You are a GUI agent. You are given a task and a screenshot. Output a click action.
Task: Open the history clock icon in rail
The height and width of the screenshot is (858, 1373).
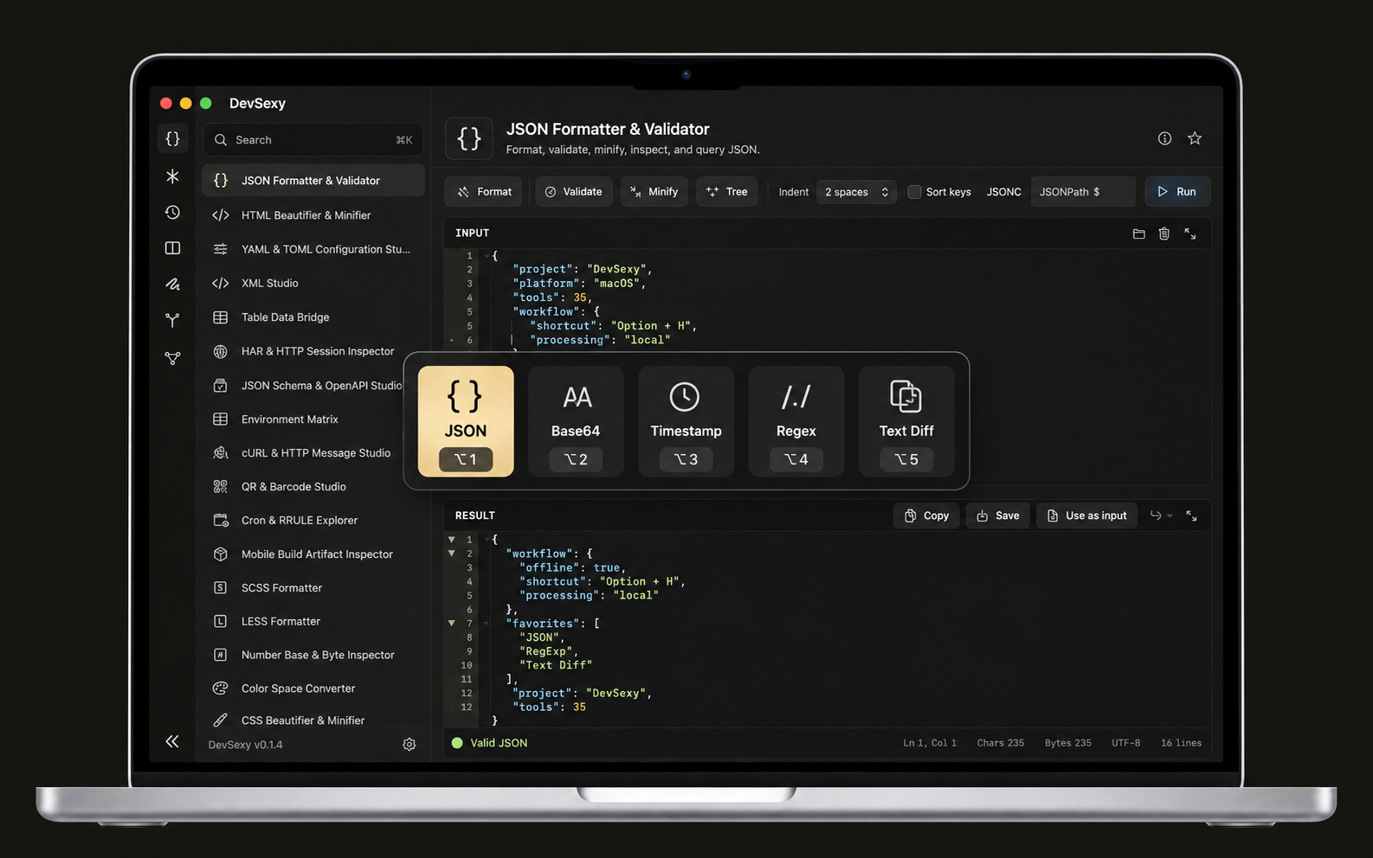tap(173, 212)
